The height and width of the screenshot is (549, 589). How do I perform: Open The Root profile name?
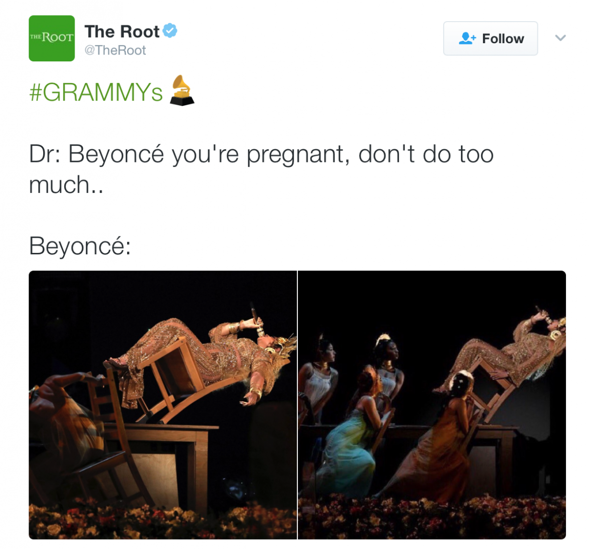pyautogui.click(x=122, y=31)
